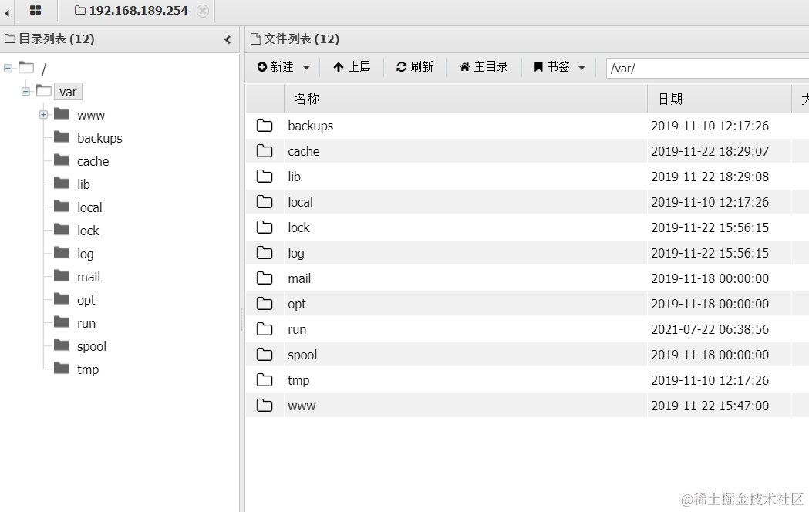Select backups name in file list
809x512 pixels.
pyautogui.click(x=311, y=126)
